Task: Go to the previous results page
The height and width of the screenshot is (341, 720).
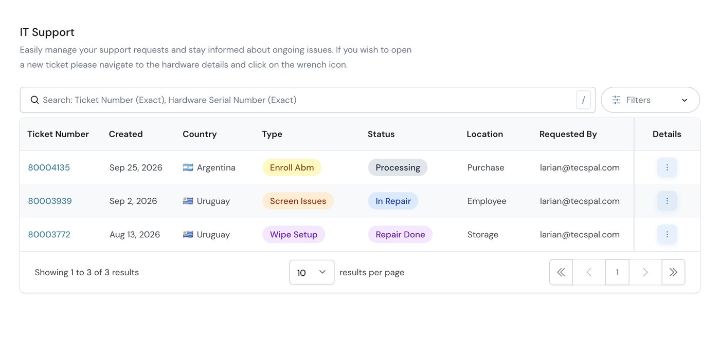Action: tap(589, 272)
